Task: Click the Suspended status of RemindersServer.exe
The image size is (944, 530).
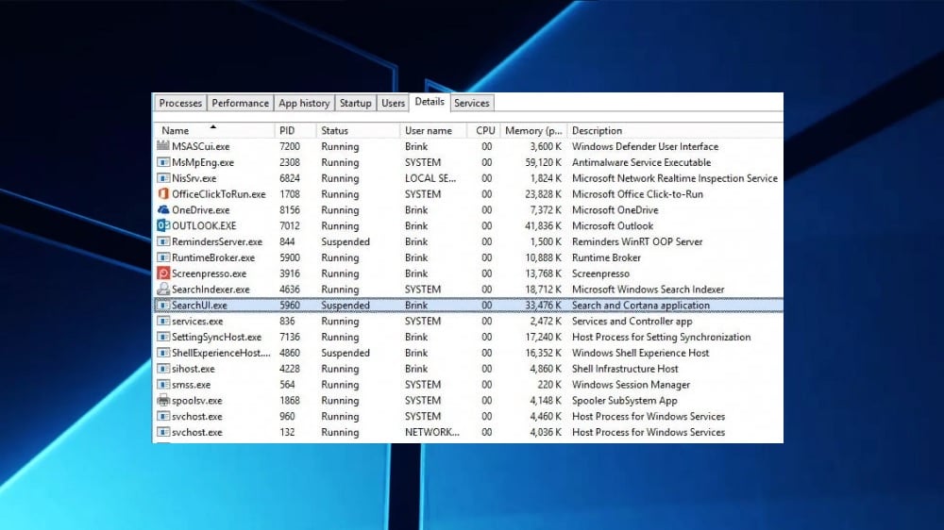Action: tap(345, 241)
